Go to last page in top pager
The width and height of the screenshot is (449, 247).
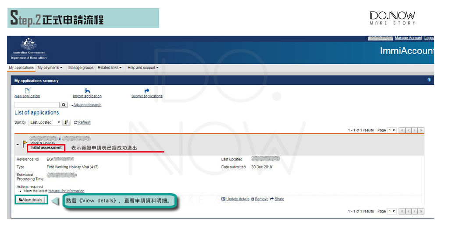coord(420,130)
